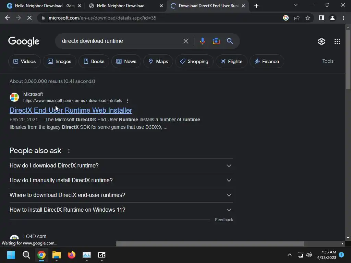Search by image with camera icon
This screenshot has width=351, height=263.
coord(216,41)
